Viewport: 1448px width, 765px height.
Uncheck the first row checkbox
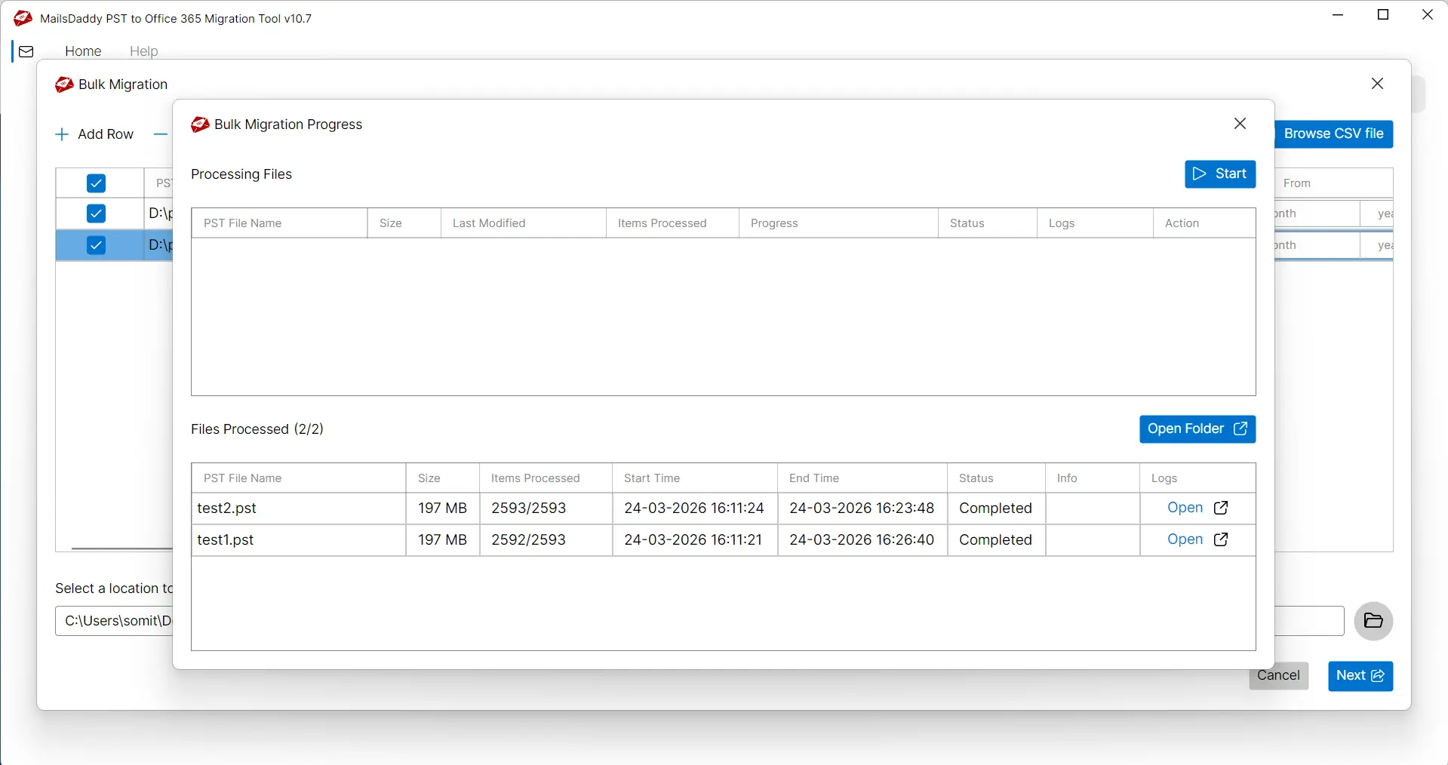pos(96,214)
